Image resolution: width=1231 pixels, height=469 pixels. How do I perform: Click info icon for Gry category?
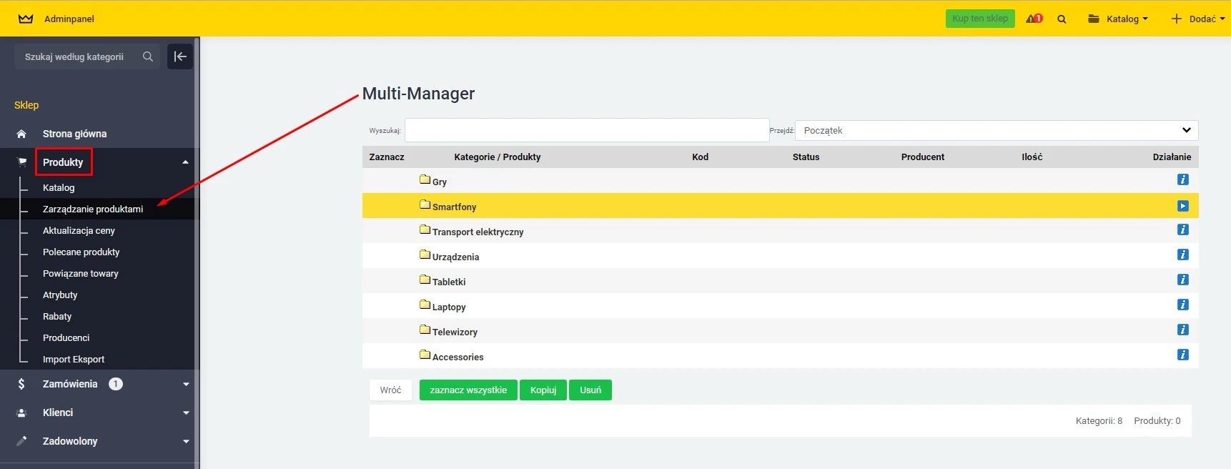(1182, 179)
